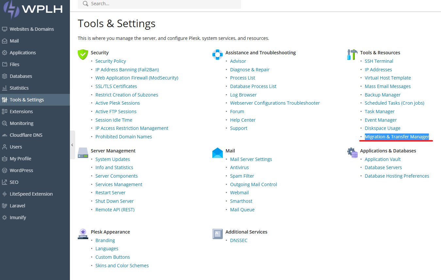
Task: Select Monitoring in the sidebar
Action: [x=35, y=123]
